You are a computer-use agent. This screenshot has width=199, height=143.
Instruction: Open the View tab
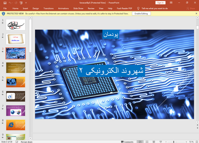coord(101,9)
